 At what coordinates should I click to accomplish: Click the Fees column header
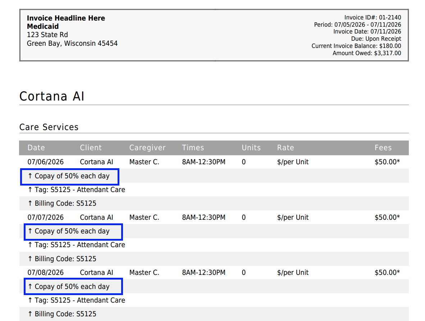point(383,147)
